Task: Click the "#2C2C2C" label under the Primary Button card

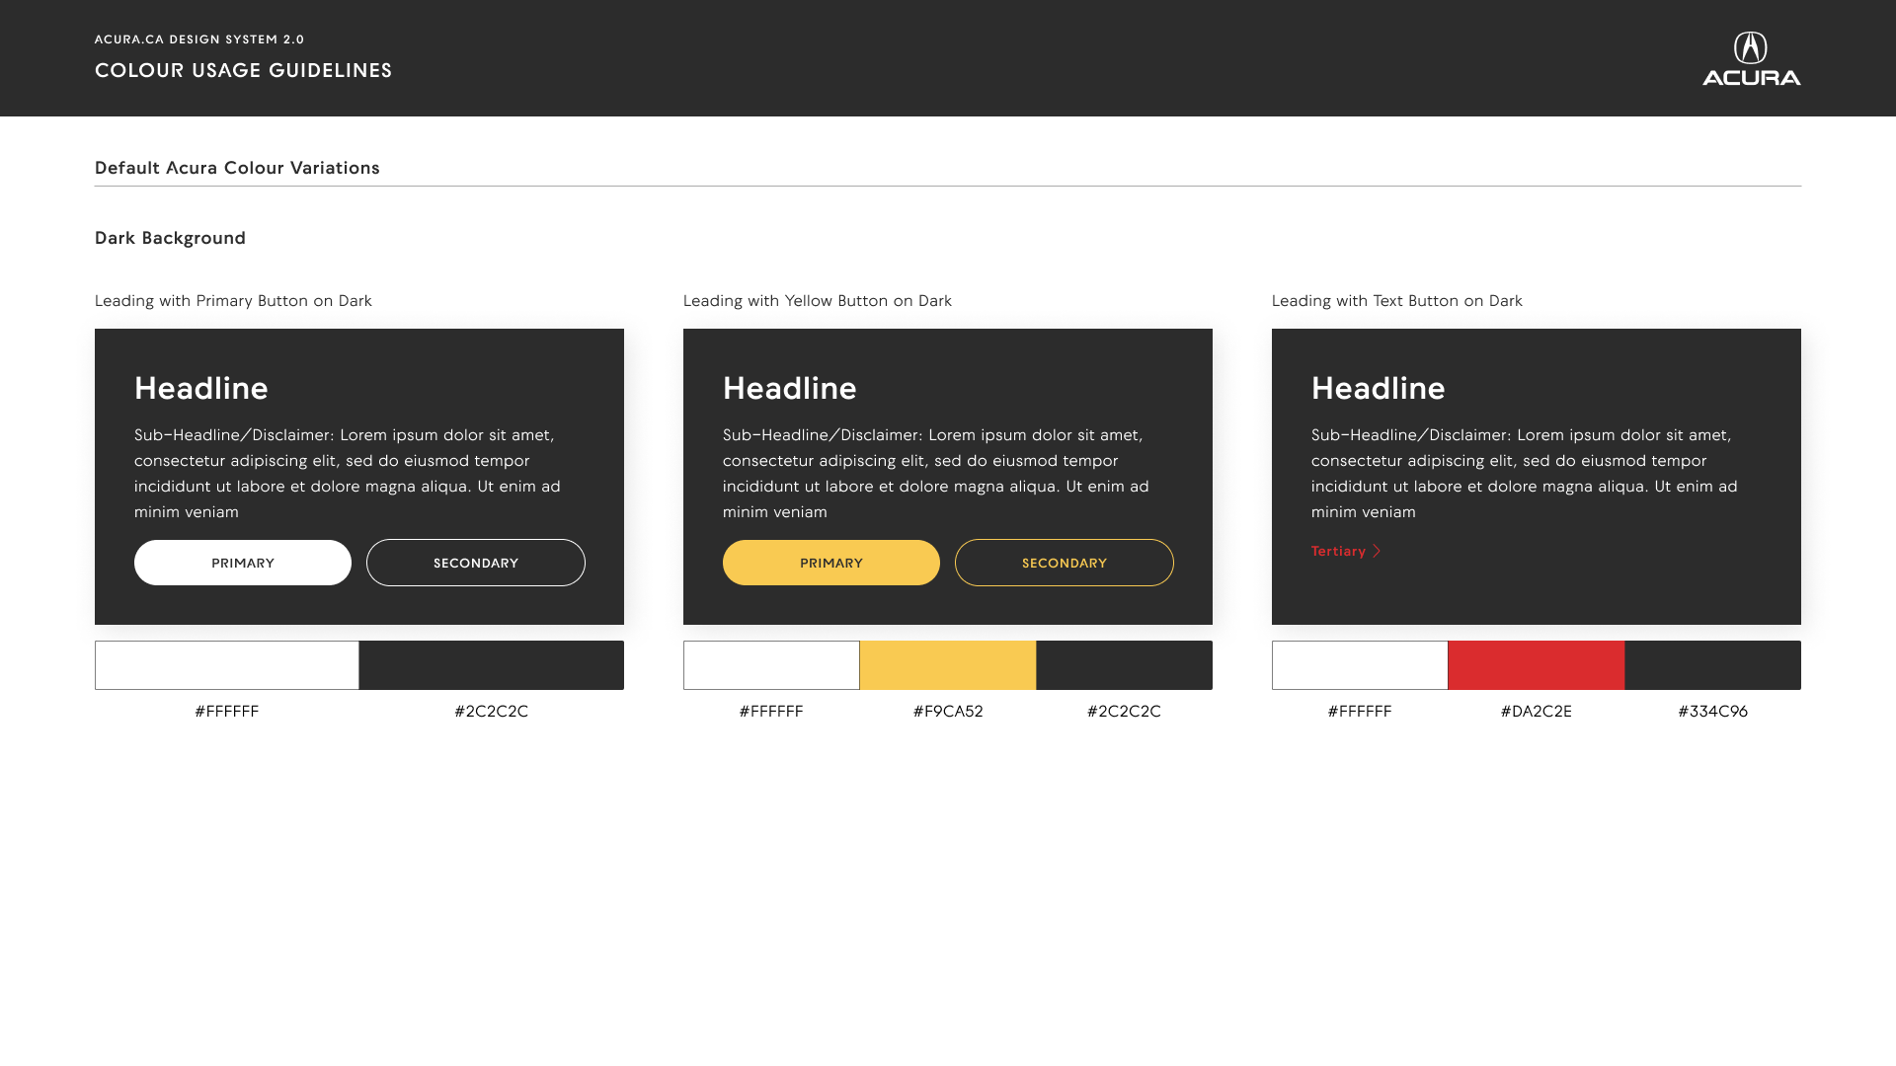Action: (492, 712)
